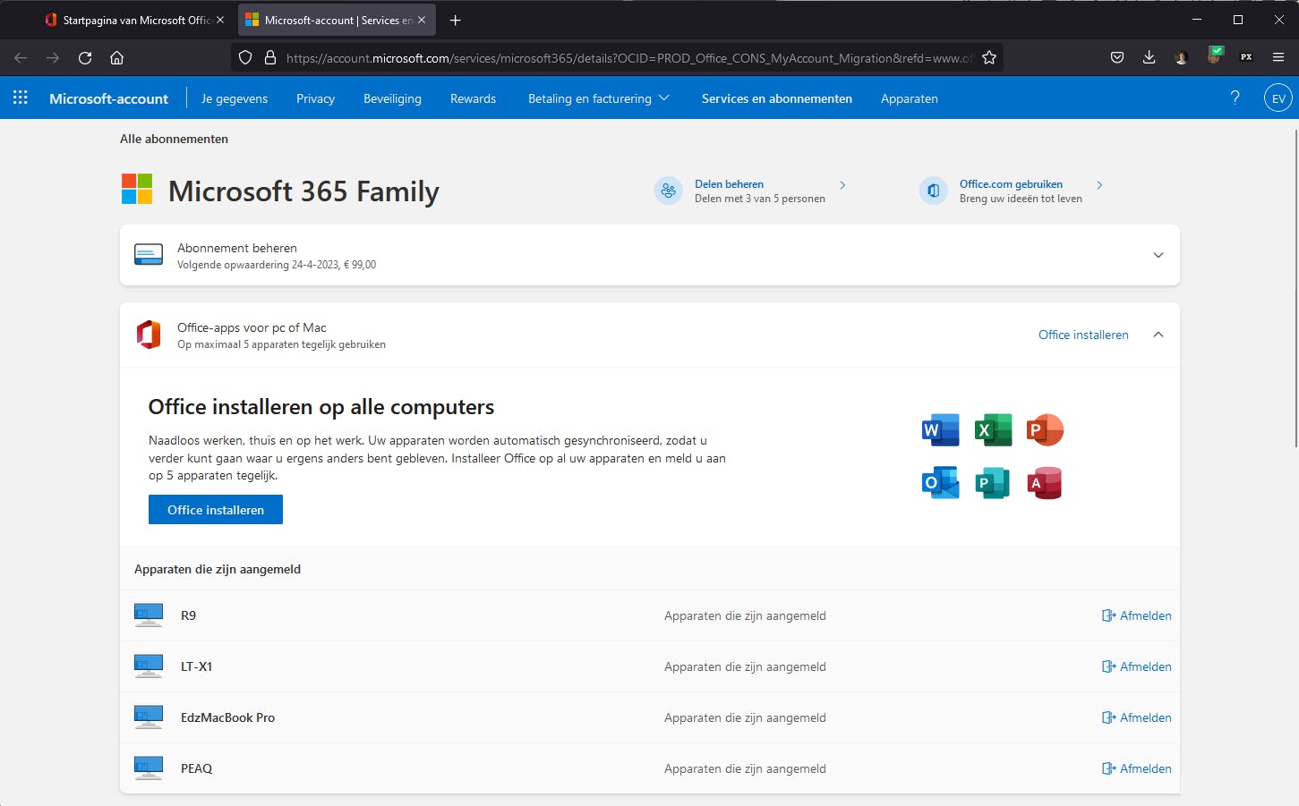Viewport: 1299px width, 806px height.
Task: Sign out the EdzMacBook Pro device via Afmelden
Action: [x=1136, y=717]
